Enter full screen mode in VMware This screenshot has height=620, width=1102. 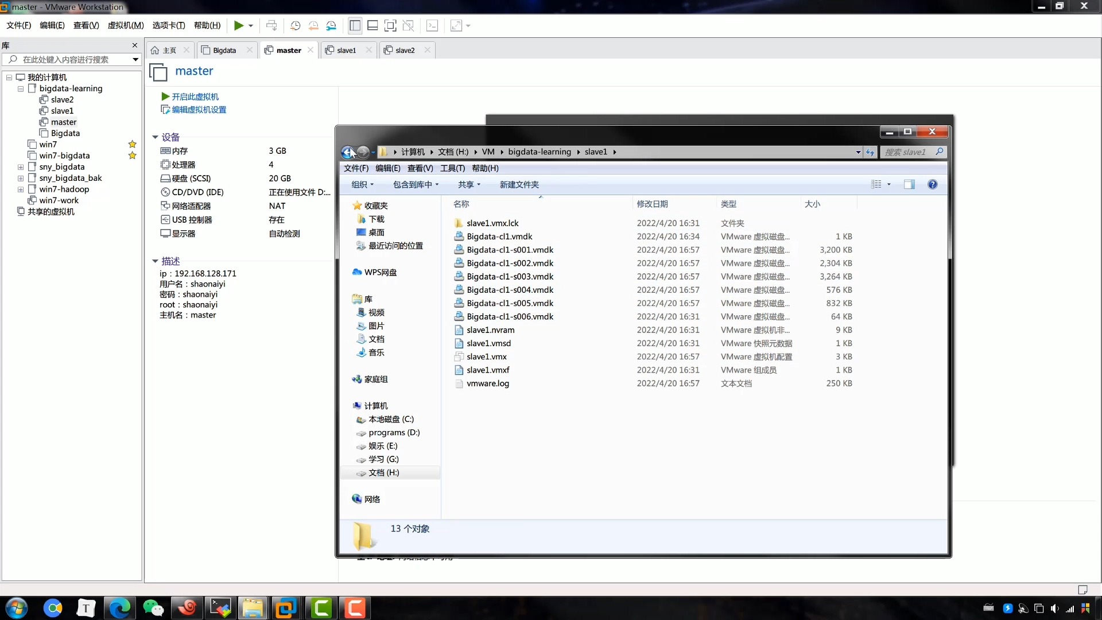pos(390,25)
